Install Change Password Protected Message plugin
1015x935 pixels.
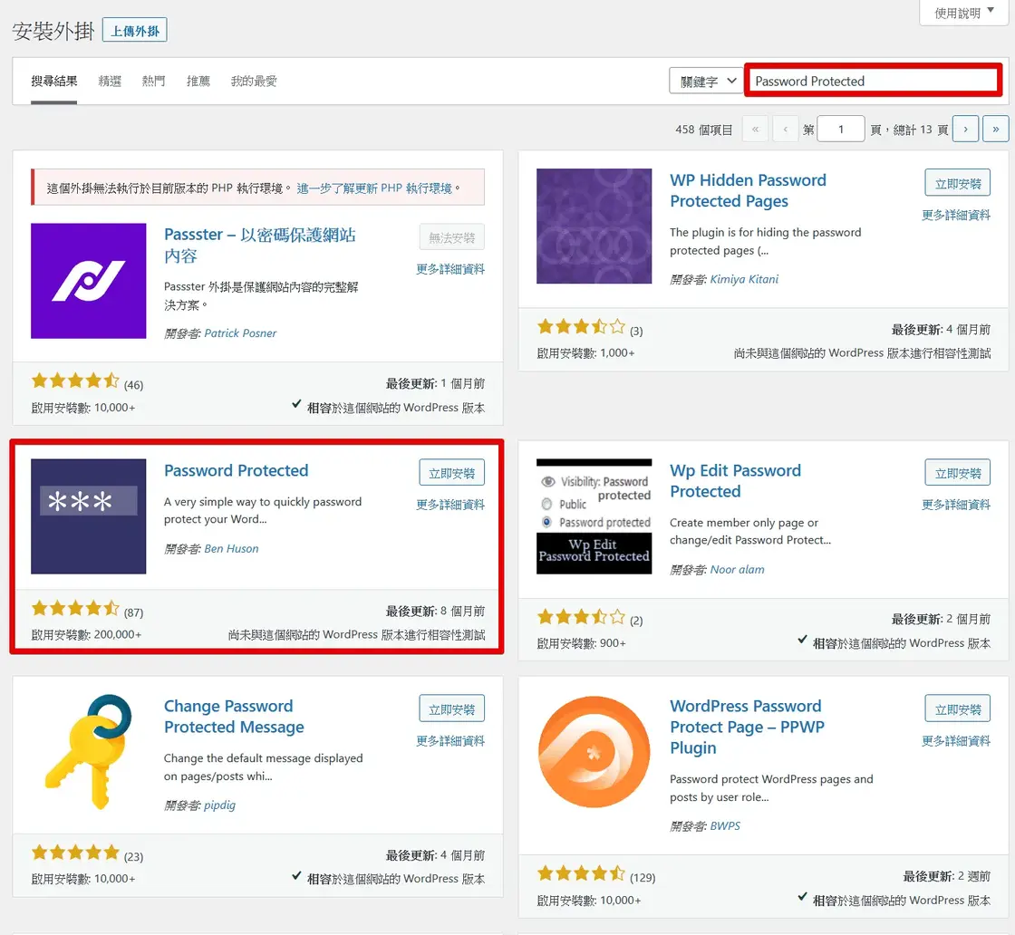pyautogui.click(x=452, y=709)
